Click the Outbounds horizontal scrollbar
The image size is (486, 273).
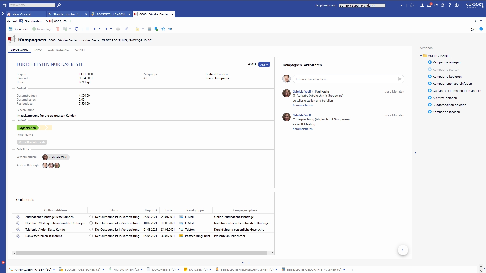[142, 253]
